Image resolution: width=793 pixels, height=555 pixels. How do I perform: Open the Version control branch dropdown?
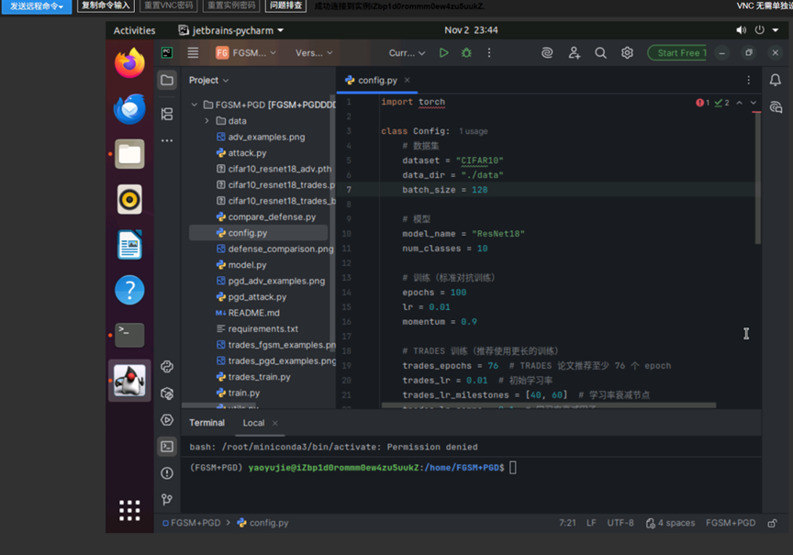pyautogui.click(x=314, y=53)
